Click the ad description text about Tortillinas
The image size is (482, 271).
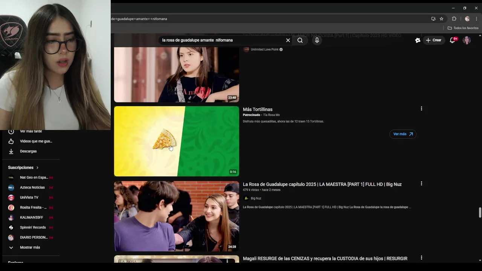[283, 122]
